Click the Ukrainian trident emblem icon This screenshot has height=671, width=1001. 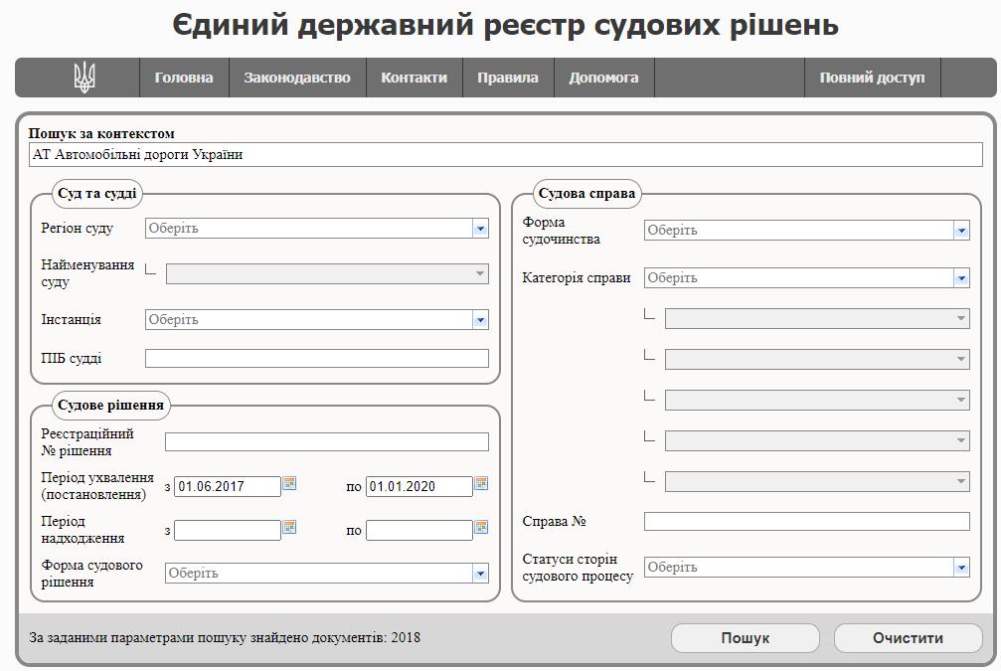[x=84, y=78]
